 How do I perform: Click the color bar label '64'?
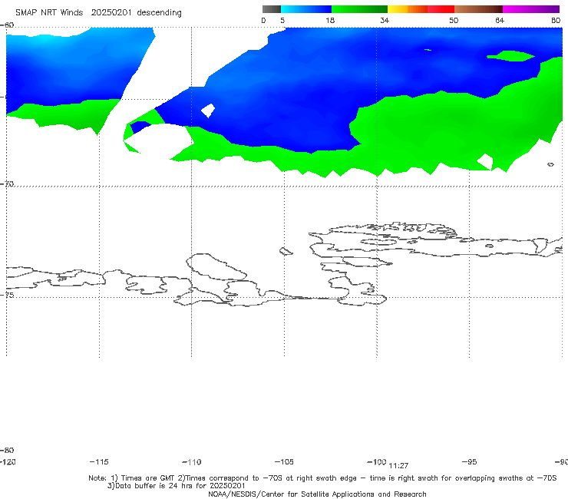(500, 20)
